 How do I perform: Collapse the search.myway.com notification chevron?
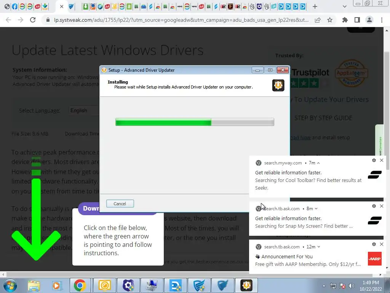click(x=318, y=163)
